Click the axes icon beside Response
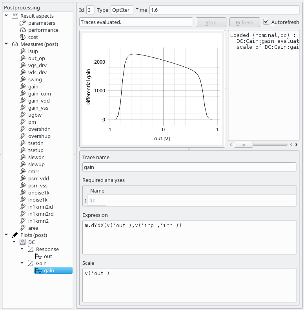Image resolution: width=304 pixels, height=310 pixels. 31,249
